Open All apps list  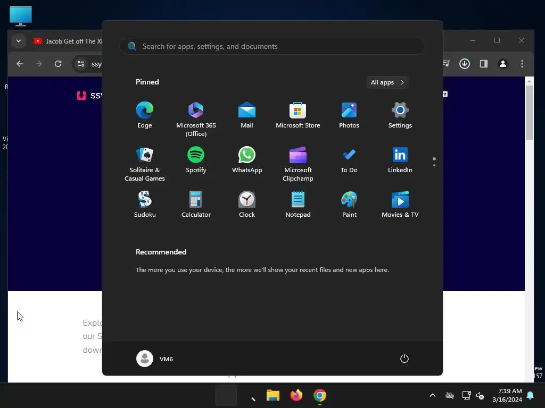pos(387,82)
